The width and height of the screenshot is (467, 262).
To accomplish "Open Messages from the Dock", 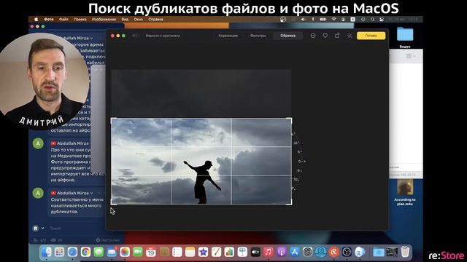I will [99, 253].
